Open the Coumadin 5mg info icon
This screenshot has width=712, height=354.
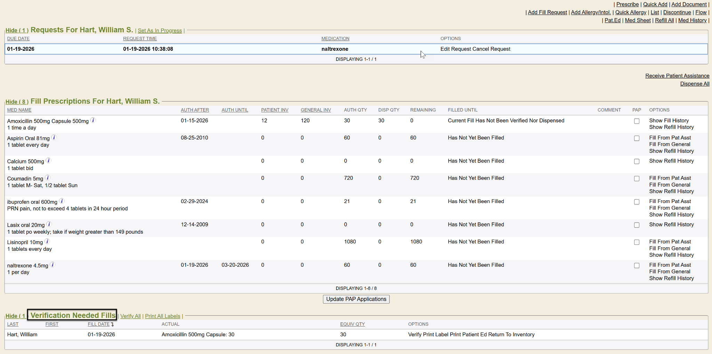point(48,178)
